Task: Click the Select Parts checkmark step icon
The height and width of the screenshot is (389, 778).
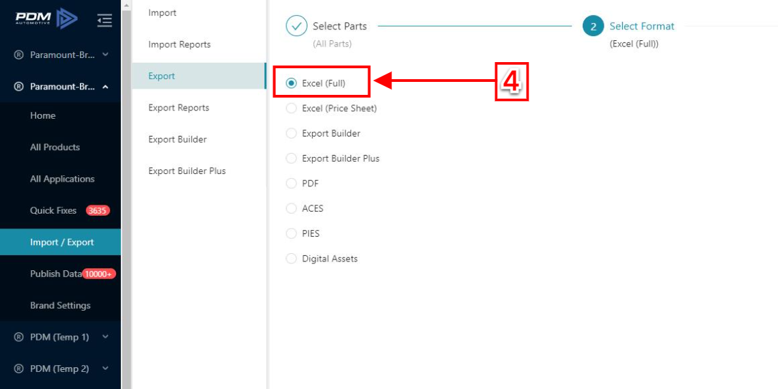Action: [296, 26]
